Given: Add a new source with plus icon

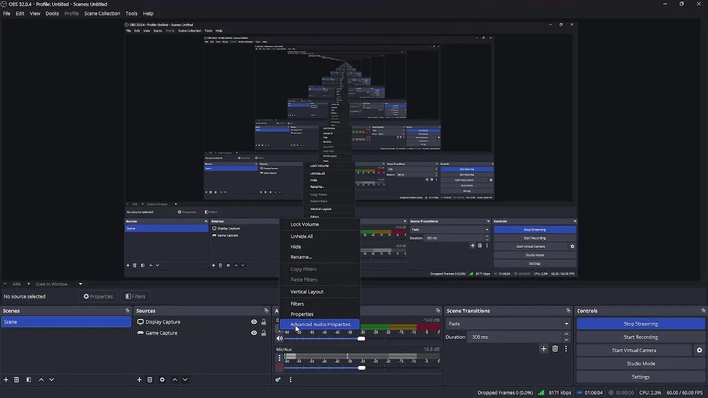Looking at the screenshot, I should [139, 380].
